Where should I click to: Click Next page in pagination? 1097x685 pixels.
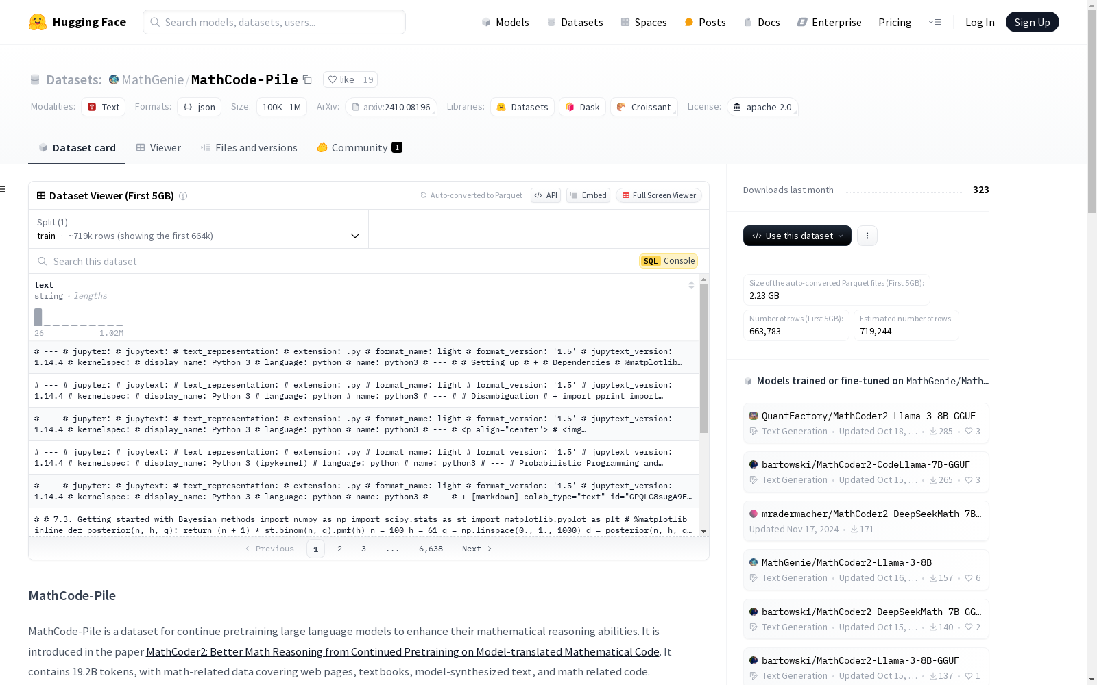[x=477, y=549]
